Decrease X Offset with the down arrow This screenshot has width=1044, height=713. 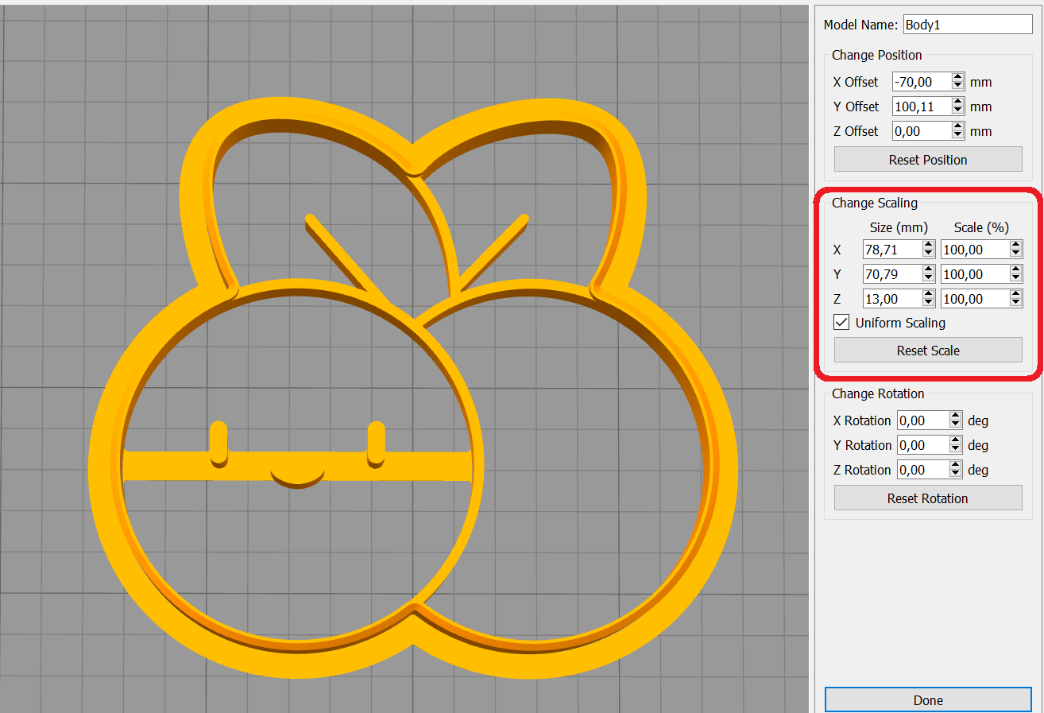tap(958, 86)
